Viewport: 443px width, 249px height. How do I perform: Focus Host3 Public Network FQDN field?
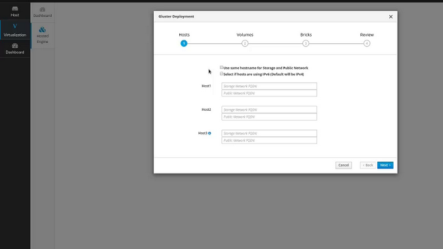tap(269, 140)
